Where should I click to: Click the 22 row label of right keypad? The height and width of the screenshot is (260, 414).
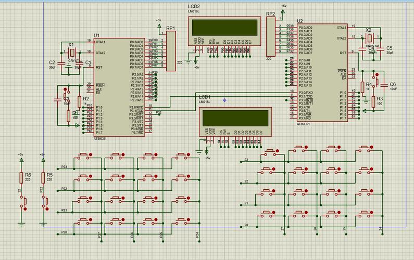[x=246, y=181]
